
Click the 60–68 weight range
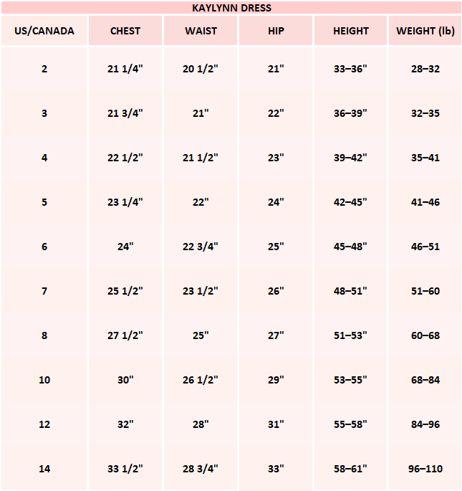(x=425, y=335)
